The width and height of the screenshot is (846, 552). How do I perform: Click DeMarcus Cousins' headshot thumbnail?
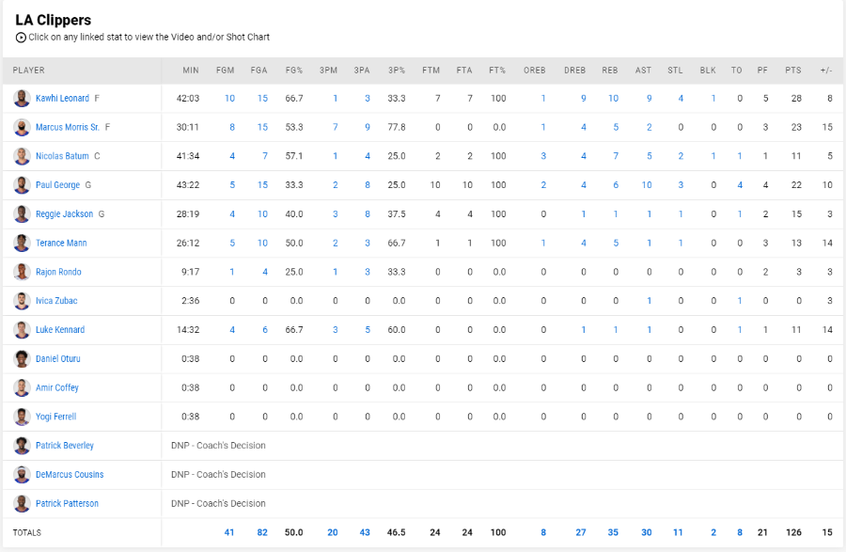point(22,474)
